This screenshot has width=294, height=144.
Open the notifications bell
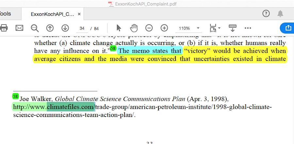(280, 14)
